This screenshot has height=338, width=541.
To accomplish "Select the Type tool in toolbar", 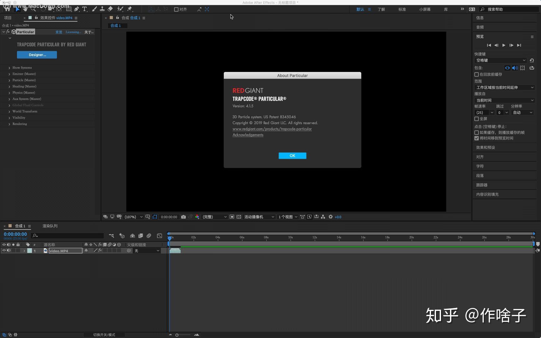I will pos(84,9).
